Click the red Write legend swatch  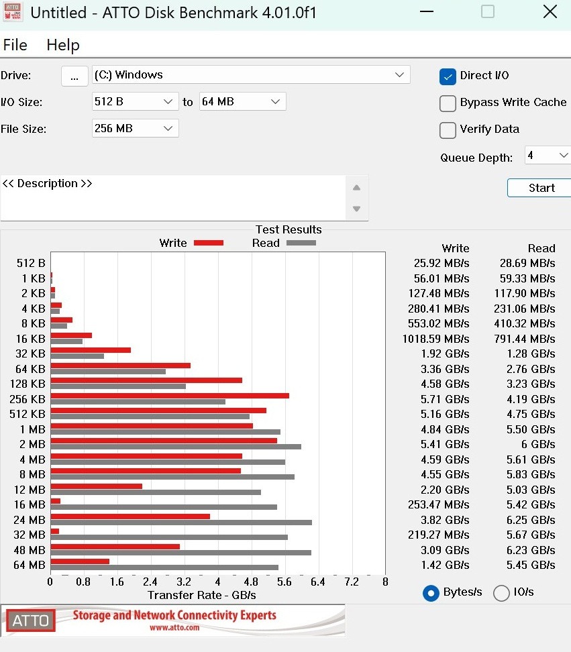[x=209, y=243]
